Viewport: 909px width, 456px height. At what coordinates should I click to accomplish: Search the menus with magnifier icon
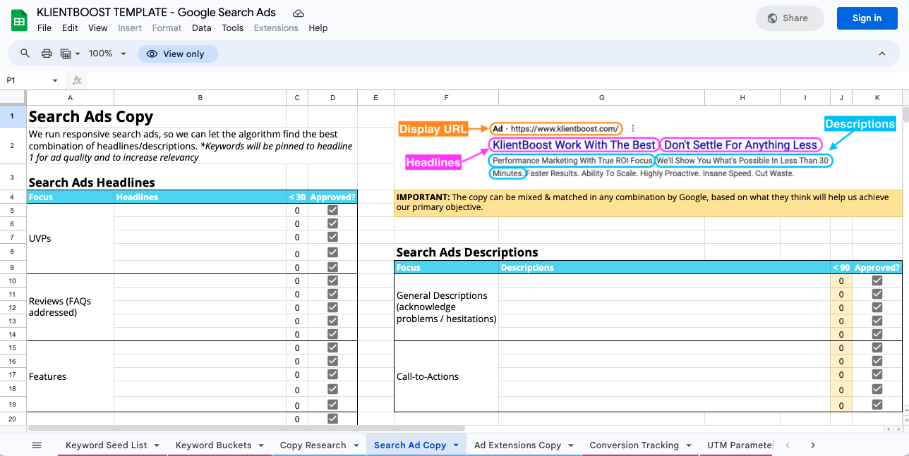pyautogui.click(x=25, y=54)
